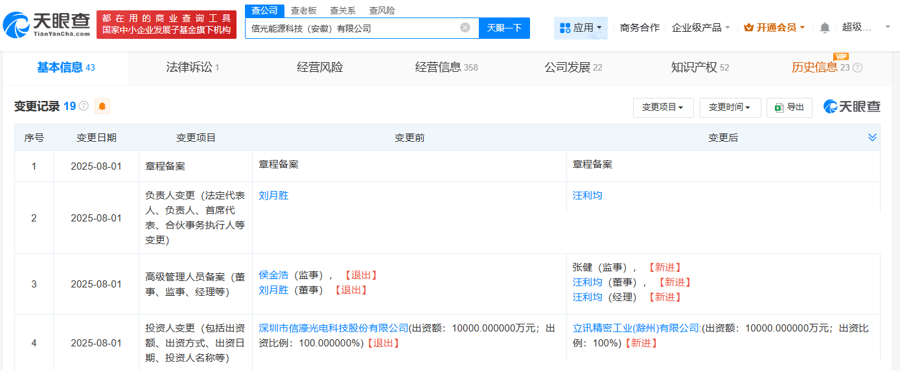
Task: Open the 应用 apps grid menu
Action: (581, 28)
